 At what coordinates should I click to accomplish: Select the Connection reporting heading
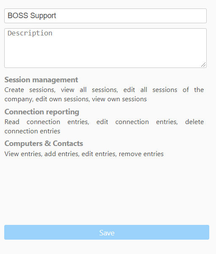click(42, 112)
